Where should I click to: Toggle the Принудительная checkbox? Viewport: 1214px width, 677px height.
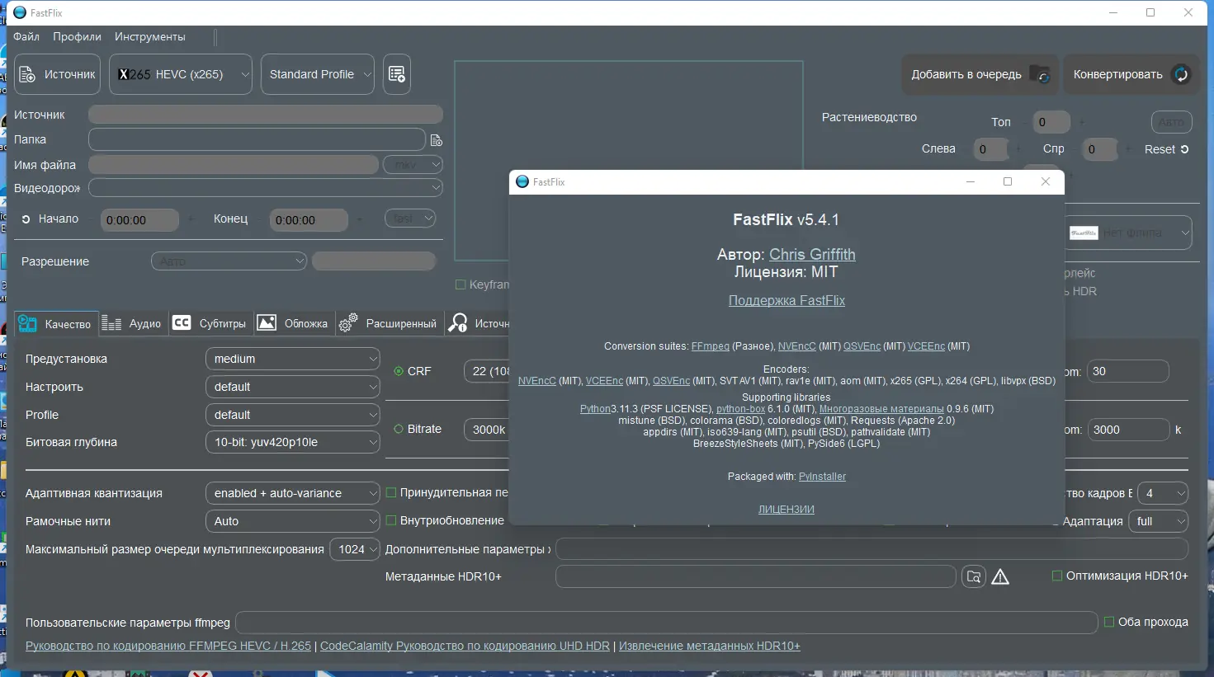coord(391,492)
